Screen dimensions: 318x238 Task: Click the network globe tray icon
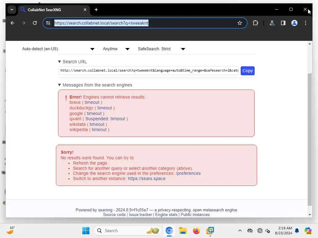click(260, 231)
